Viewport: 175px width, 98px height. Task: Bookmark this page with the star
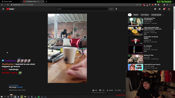tap(140, 5)
